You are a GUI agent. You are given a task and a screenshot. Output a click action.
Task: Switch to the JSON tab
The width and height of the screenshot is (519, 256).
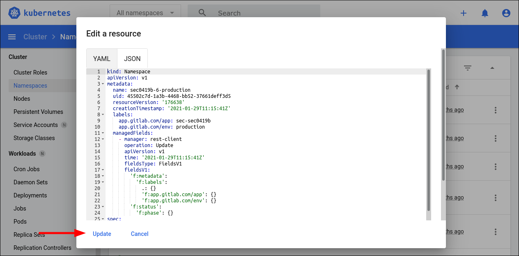coord(132,59)
